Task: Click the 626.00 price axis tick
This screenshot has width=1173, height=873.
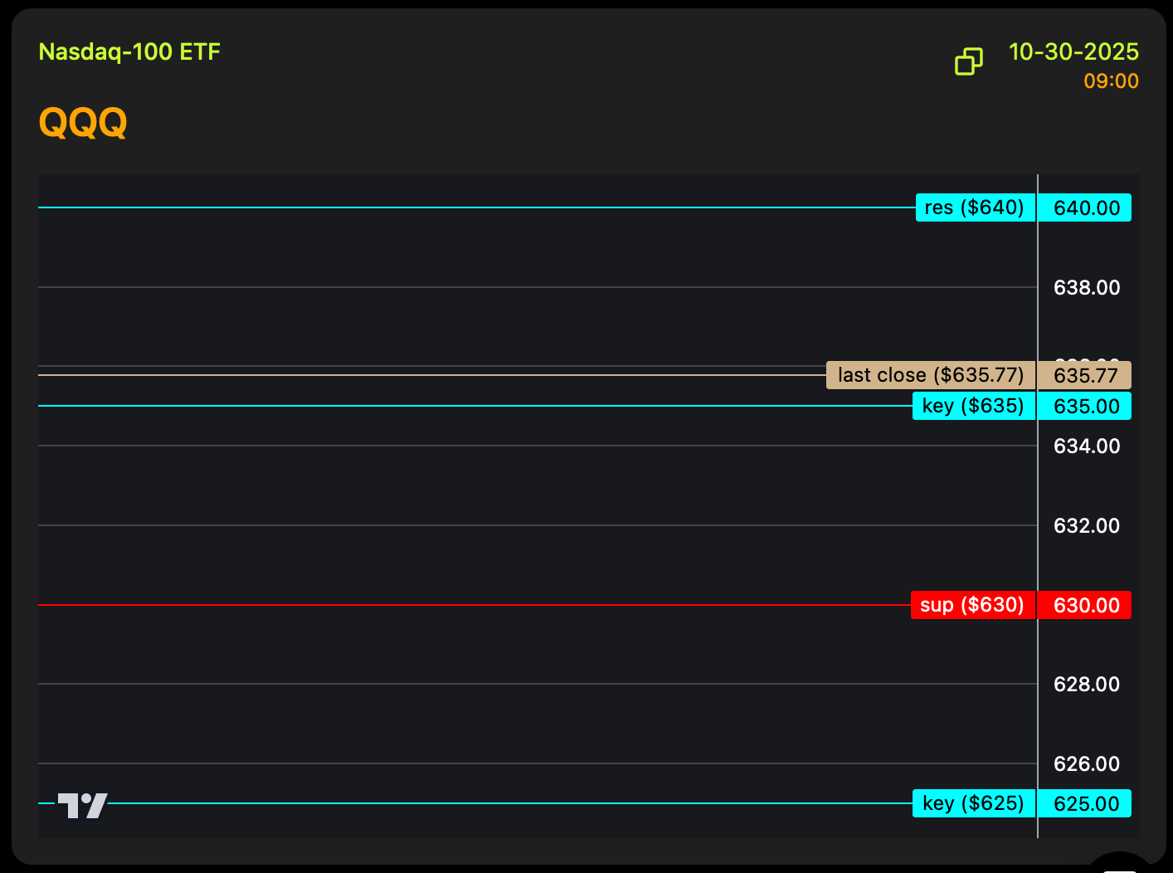Action: pyautogui.click(x=1086, y=764)
